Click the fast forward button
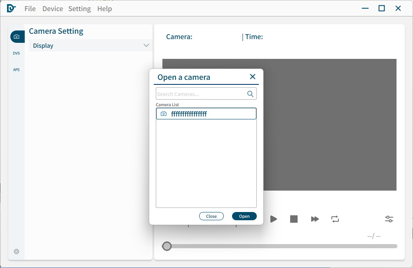The width and height of the screenshot is (413, 268). tap(315, 219)
